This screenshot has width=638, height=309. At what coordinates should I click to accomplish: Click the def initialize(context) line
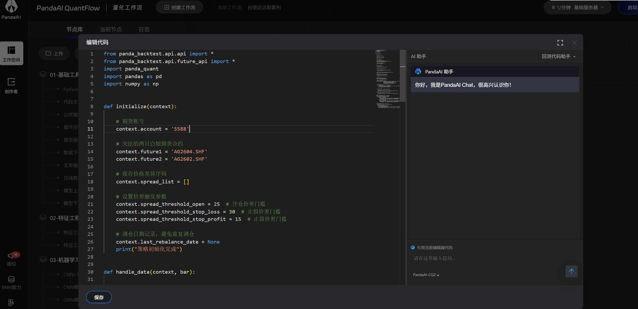pyautogui.click(x=140, y=106)
